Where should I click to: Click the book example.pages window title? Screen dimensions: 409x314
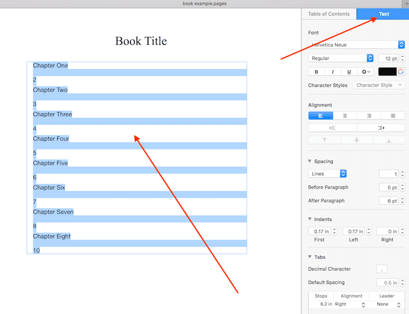(x=204, y=4)
